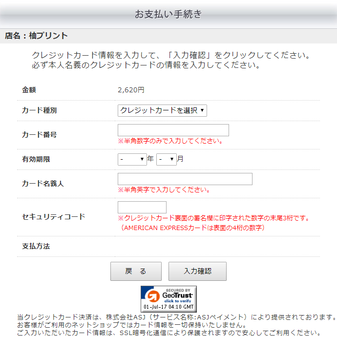
Task: Expand the expiry month dropdown
Action: 166,159
